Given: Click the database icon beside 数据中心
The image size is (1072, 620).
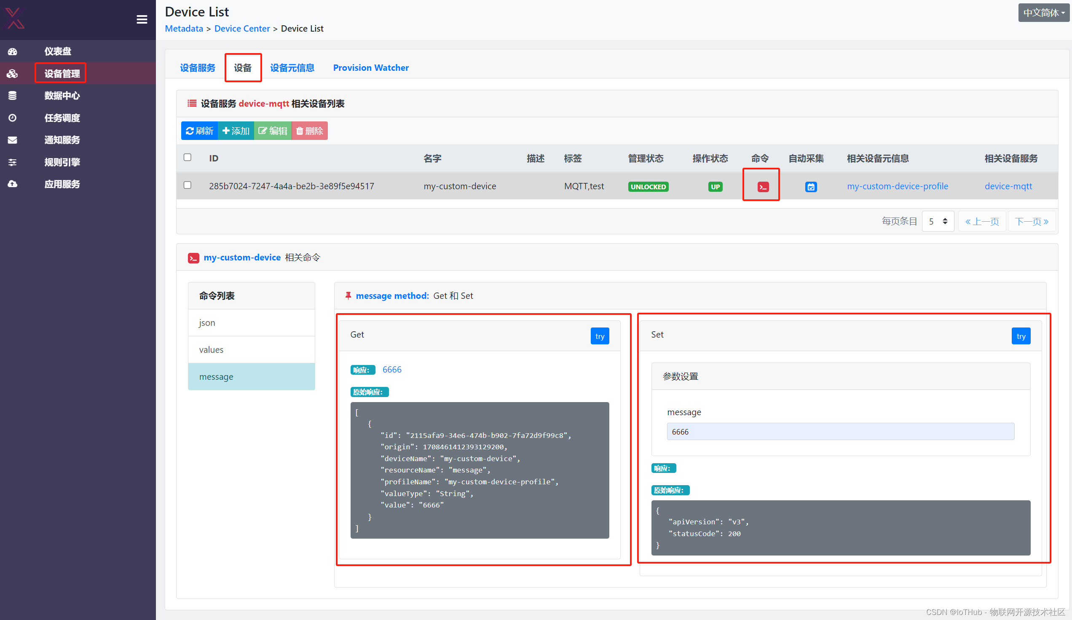Looking at the screenshot, I should tap(12, 96).
